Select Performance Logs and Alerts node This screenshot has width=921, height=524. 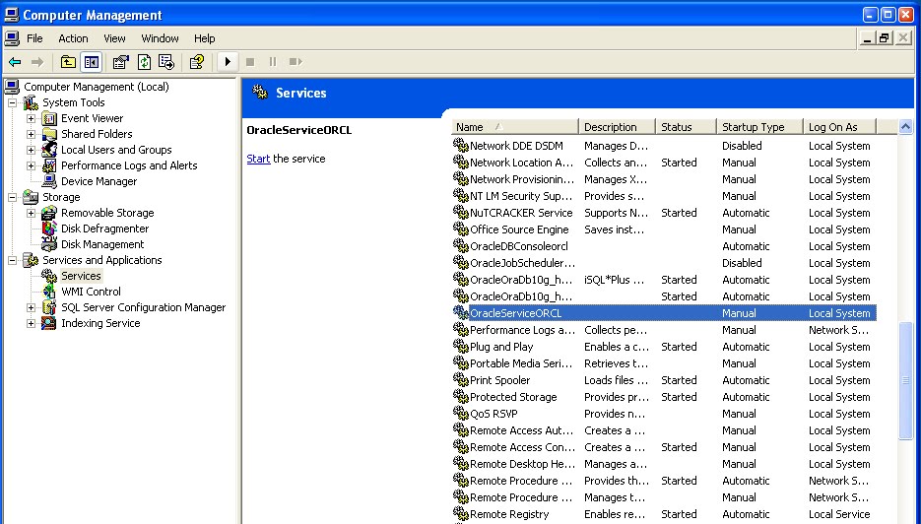[129, 165]
